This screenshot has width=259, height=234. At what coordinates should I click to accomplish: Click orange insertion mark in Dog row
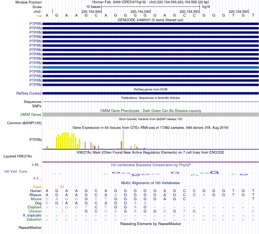click(62, 203)
